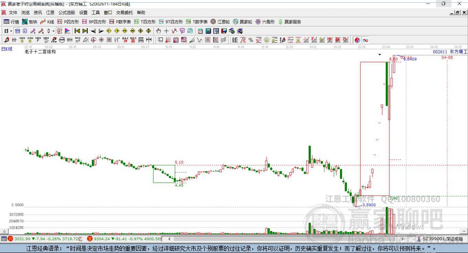
Task: Toggle the P四方形 square chart view
Action: (x=68, y=21)
